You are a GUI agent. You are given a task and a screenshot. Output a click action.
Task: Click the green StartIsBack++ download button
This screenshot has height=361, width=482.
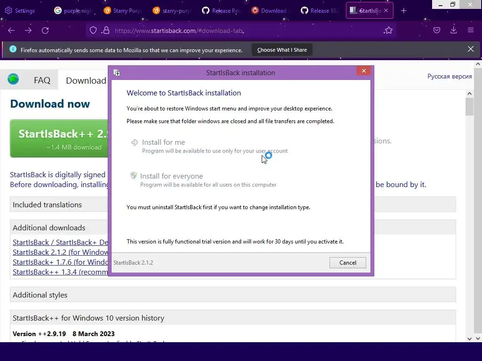click(59, 139)
